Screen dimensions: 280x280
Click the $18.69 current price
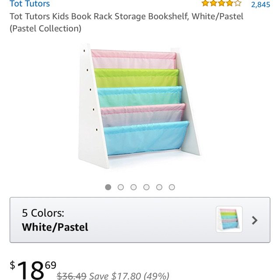[x=33, y=270]
